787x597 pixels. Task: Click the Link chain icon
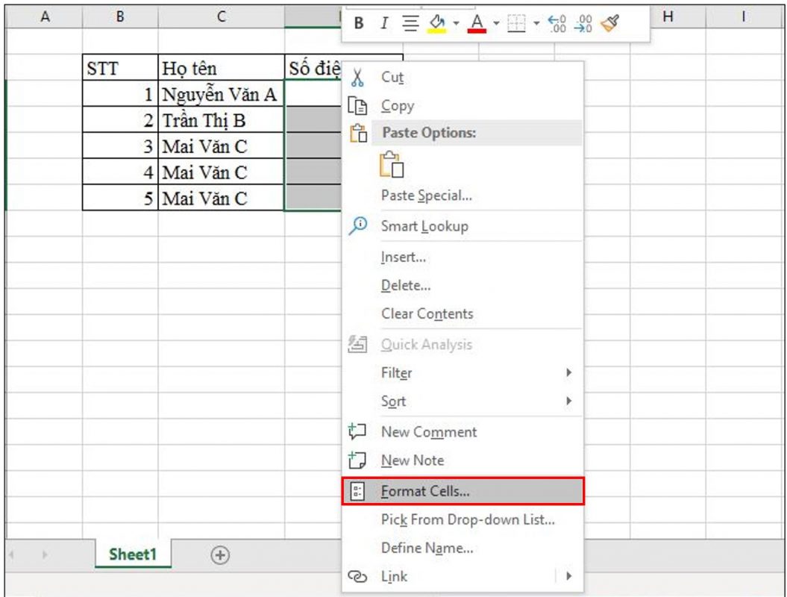[357, 576]
